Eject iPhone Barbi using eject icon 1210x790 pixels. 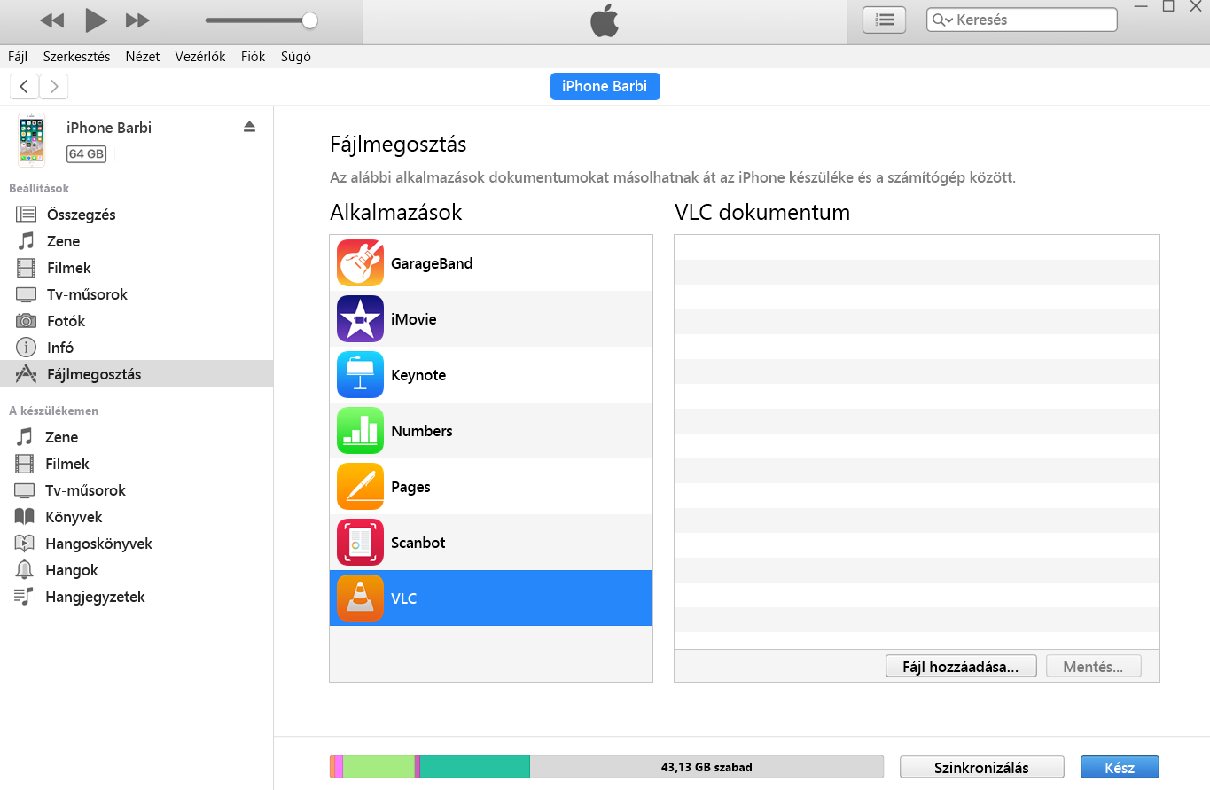point(249,127)
